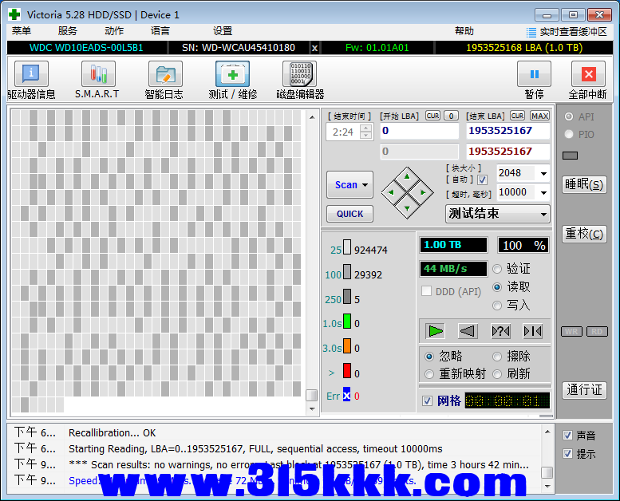Select the 擦除 erase radio option
The width and height of the screenshot is (620, 501).
pyautogui.click(x=497, y=356)
